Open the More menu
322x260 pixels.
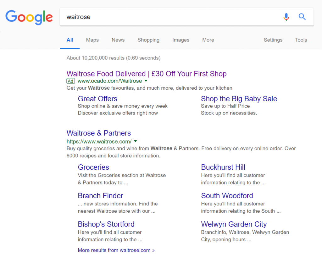click(208, 40)
